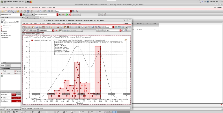This screenshot has height=113, width=223.
Task: Open the Classic workspace dropdown
Action: 120,31
